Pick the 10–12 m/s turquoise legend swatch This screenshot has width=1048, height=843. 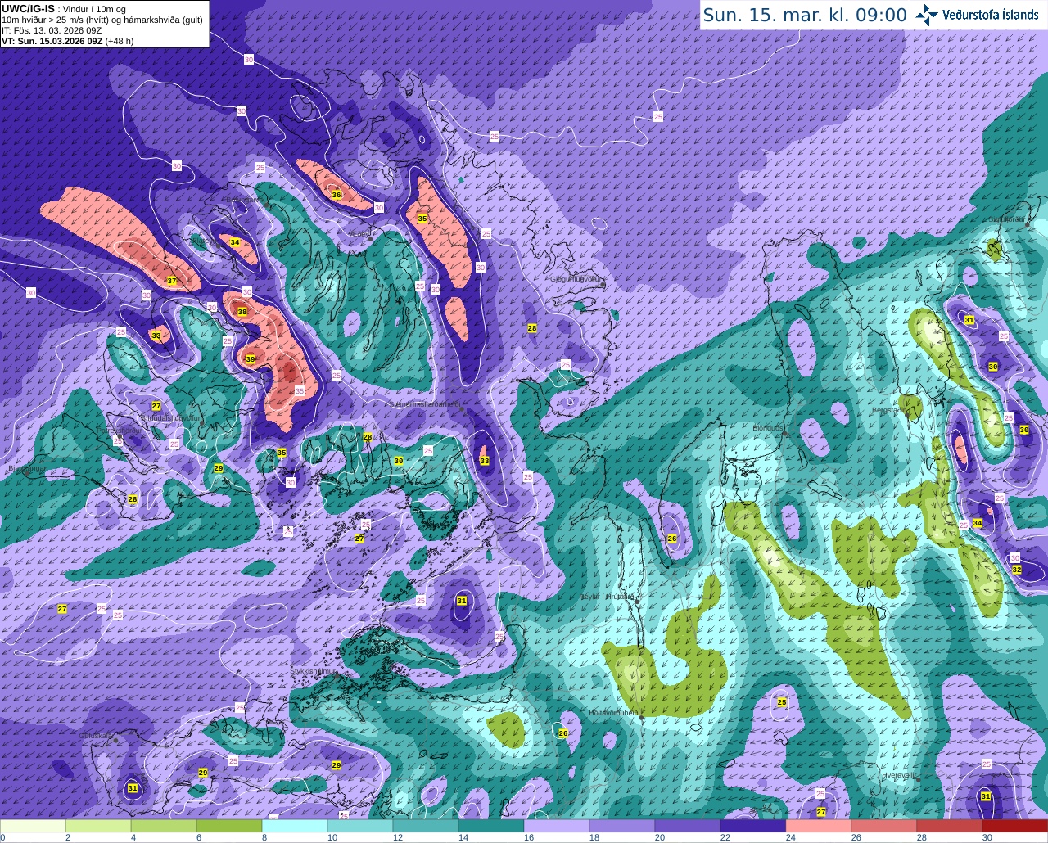pos(360,826)
